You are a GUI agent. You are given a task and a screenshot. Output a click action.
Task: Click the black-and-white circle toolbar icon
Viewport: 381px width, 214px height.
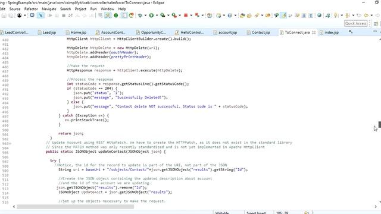pyautogui.click(x=20, y=15)
